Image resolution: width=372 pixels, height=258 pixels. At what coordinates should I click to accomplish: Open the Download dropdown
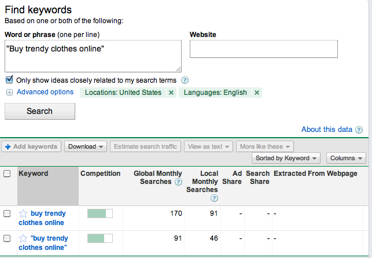click(x=86, y=146)
